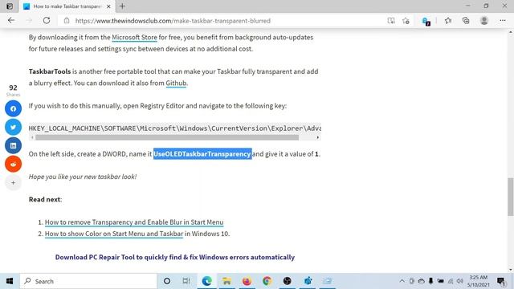Screen dimensions: 514x289
Task: Open the Microsoft Store link
Action: pyautogui.click(x=134, y=38)
